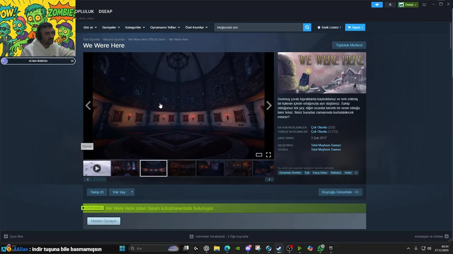
Task: Click Kuyruğu Görüntüle button
Action: [x=340, y=192]
